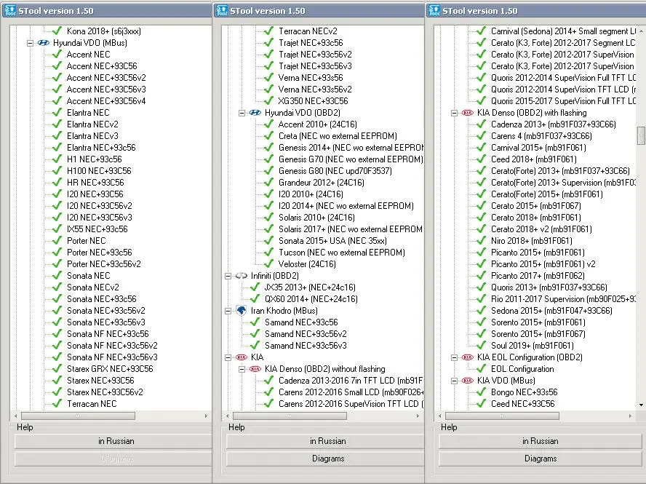Open Diagrams in the middle window
Screen dimensions: 646x484
click(325, 459)
